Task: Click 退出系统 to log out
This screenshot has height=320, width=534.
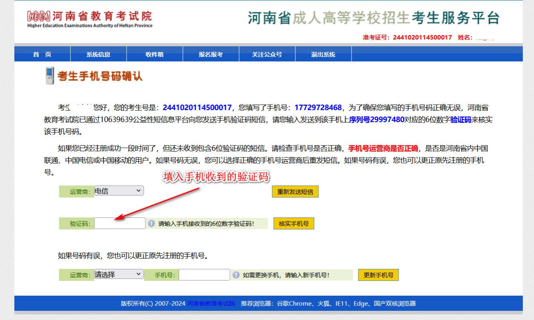Action: point(323,55)
